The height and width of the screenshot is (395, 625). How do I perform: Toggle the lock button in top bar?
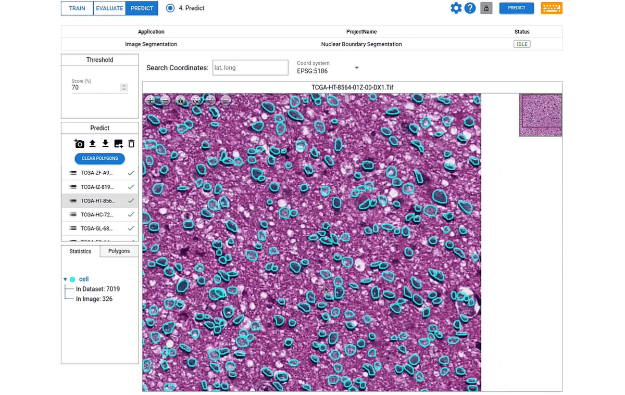click(486, 8)
